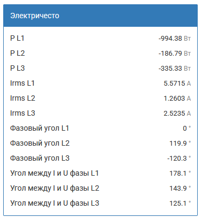
Task: Click the Электричесто panel header
Action: click(x=101, y=16)
